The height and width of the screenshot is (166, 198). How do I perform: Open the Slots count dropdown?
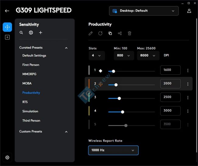pyautogui.click(x=97, y=56)
